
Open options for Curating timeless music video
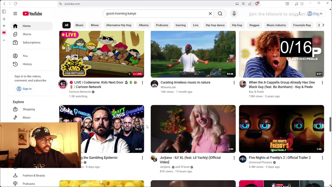(x=234, y=83)
